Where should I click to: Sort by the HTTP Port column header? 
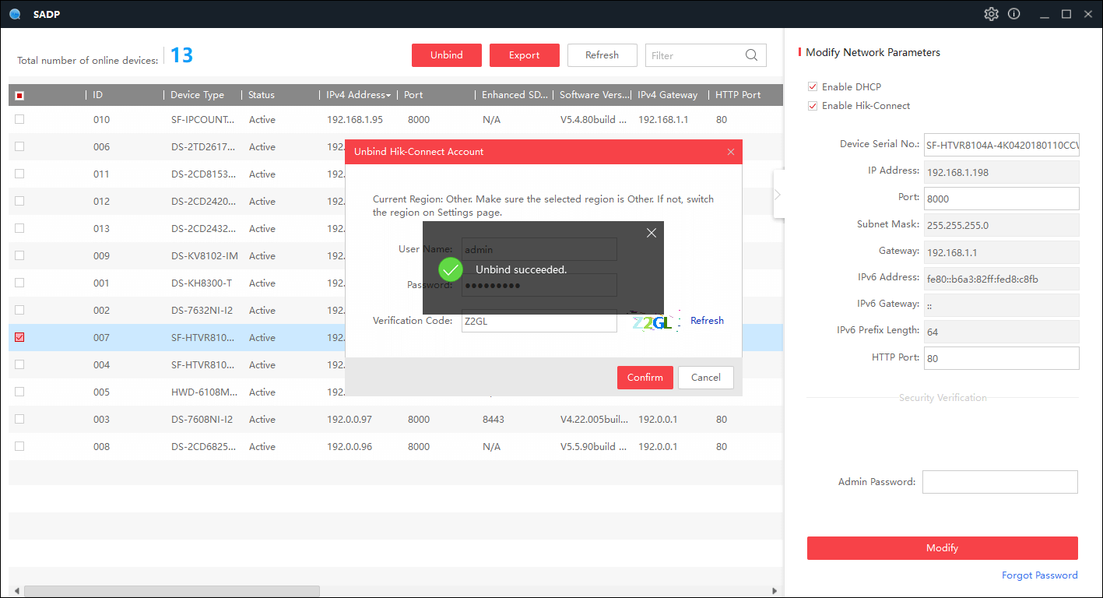coord(745,95)
